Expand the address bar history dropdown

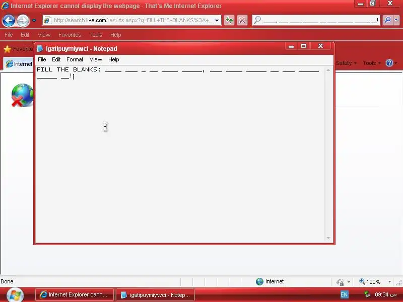pos(217,20)
